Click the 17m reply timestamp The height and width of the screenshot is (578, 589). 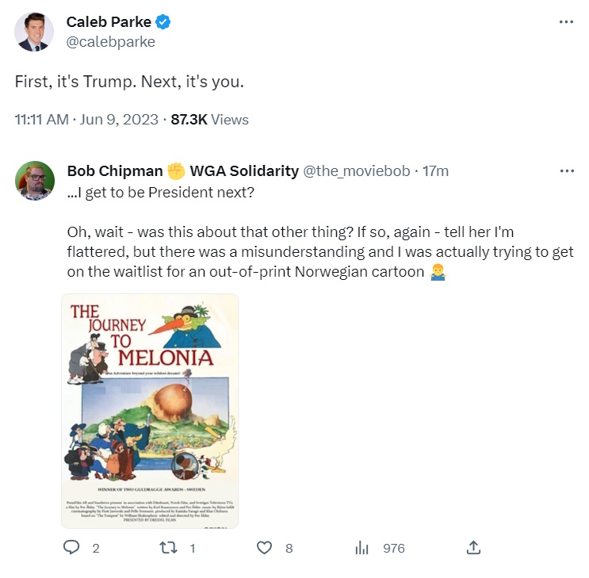[435, 171]
